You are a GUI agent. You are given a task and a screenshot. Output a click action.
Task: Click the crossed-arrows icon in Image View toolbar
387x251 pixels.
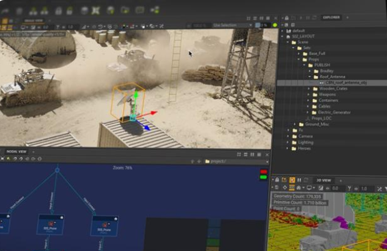(161, 26)
